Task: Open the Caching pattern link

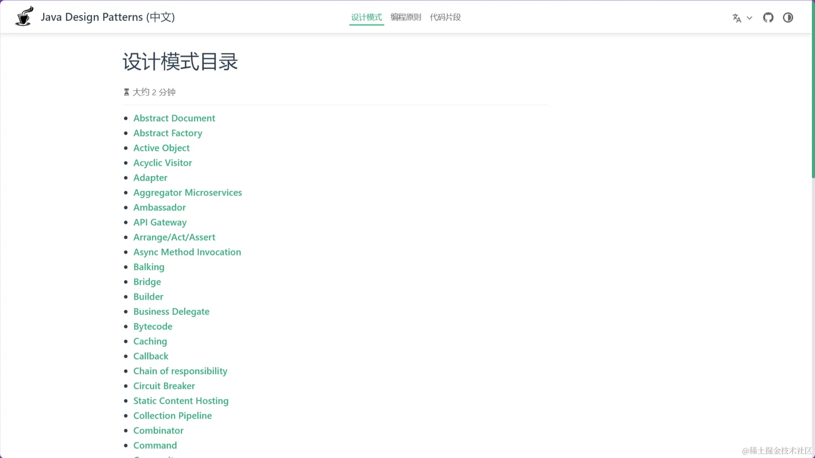Action: click(150, 341)
